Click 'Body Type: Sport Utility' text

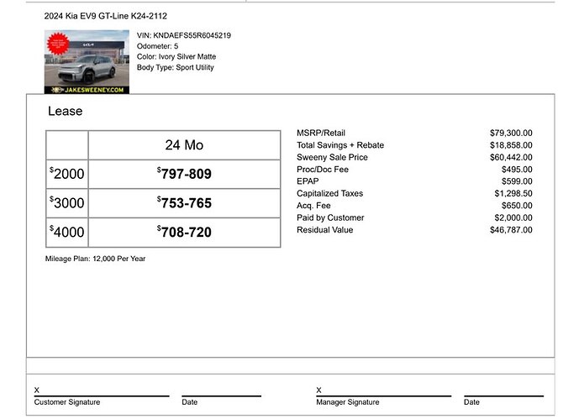(x=176, y=67)
